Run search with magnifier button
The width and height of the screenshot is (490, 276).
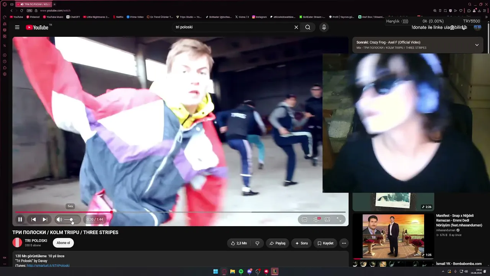pos(308,27)
